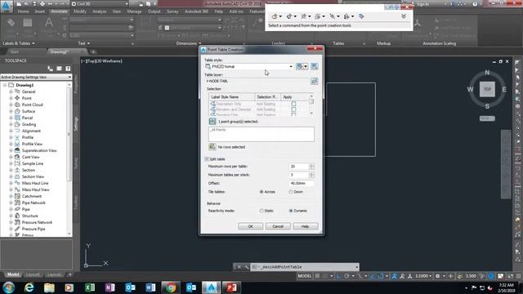Expand the Parcel node in Toolspace
The image size is (523, 294).
11,118
